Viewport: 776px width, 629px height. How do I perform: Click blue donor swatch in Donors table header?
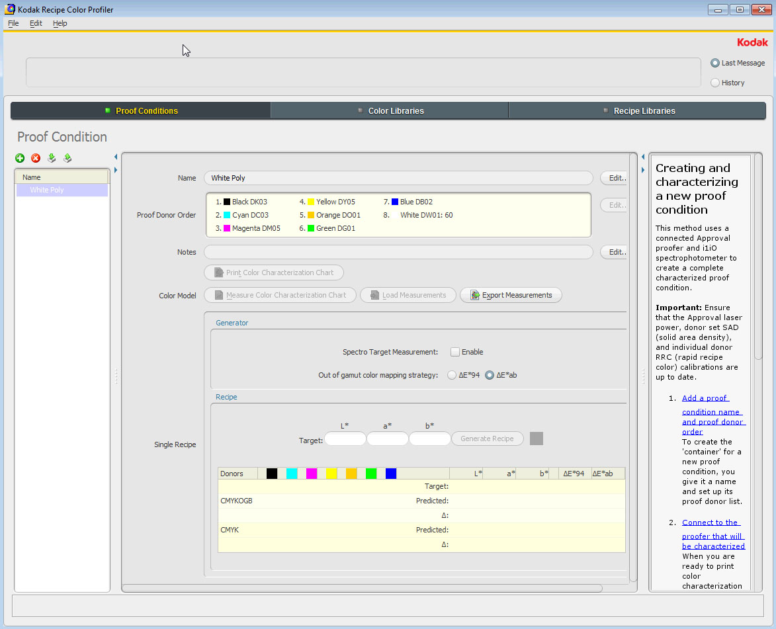click(x=390, y=474)
